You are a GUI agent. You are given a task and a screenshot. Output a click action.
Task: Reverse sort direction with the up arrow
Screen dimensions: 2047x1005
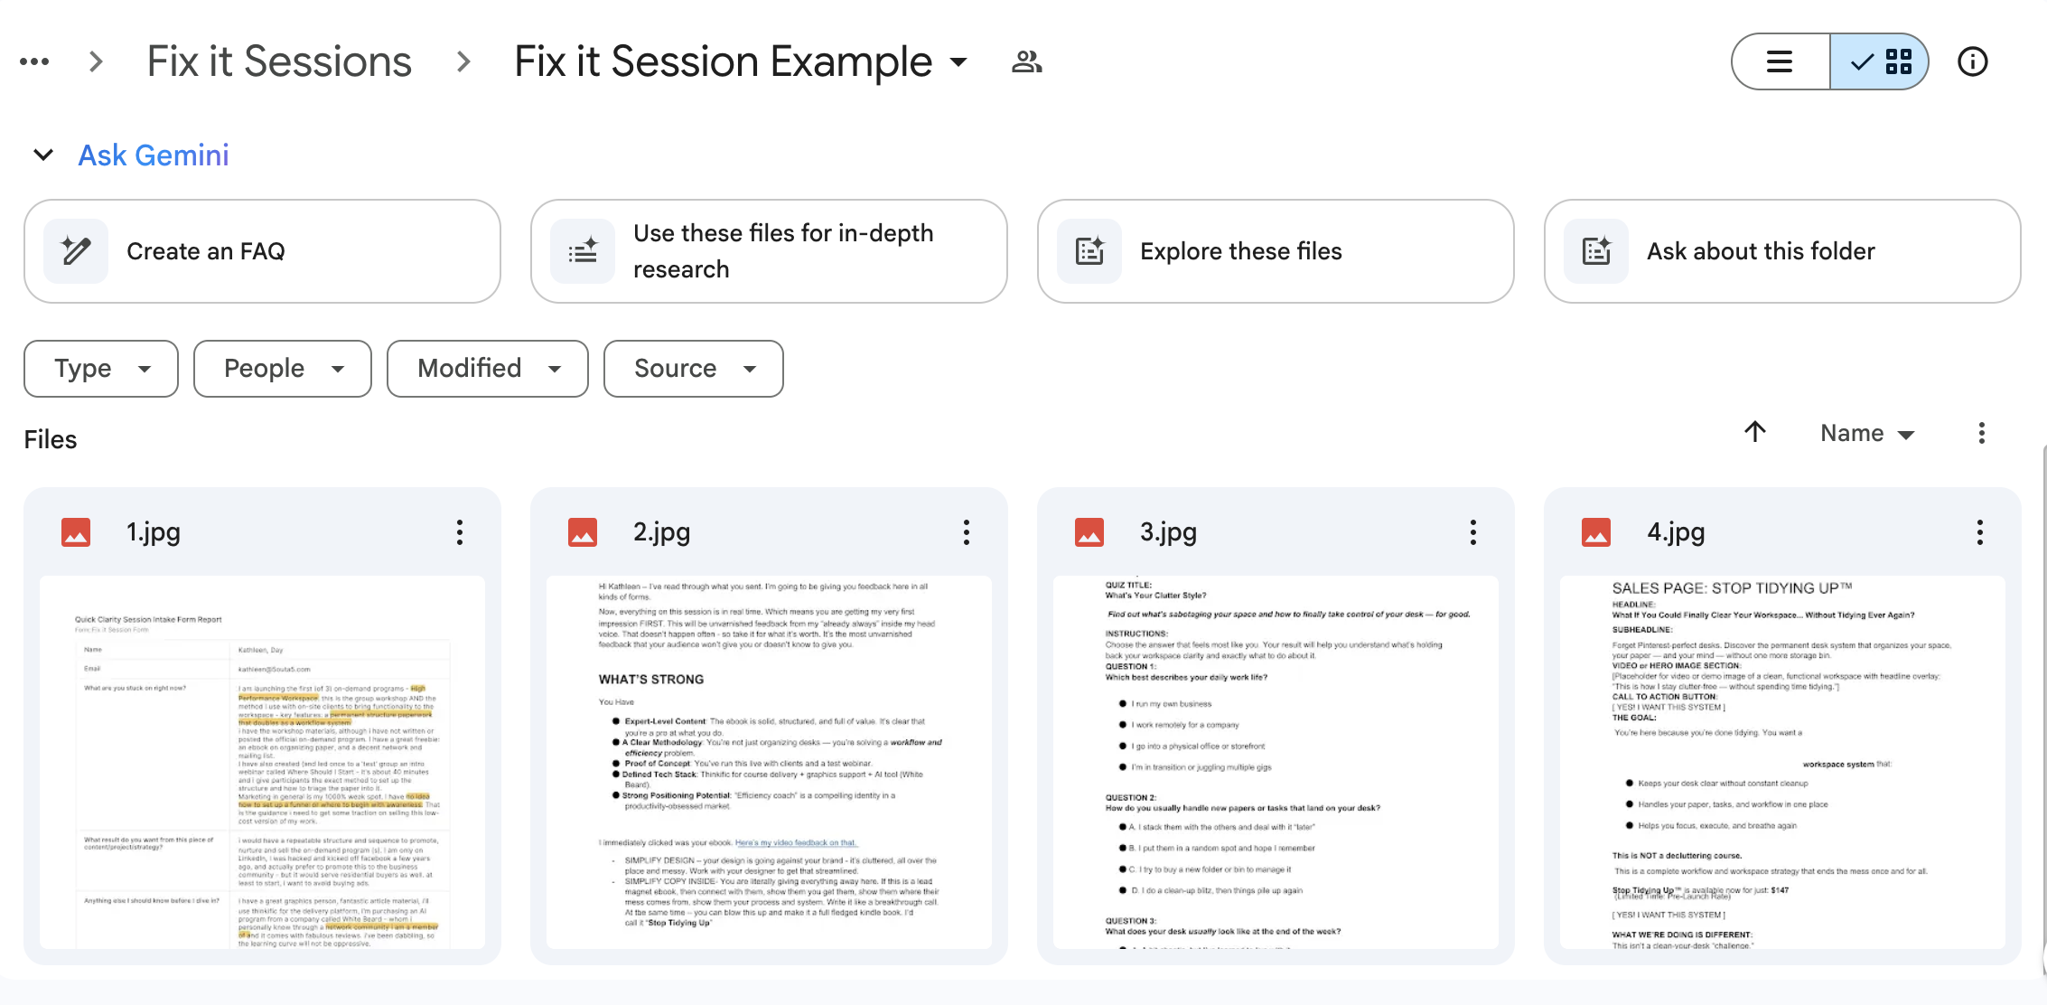click(x=1755, y=432)
